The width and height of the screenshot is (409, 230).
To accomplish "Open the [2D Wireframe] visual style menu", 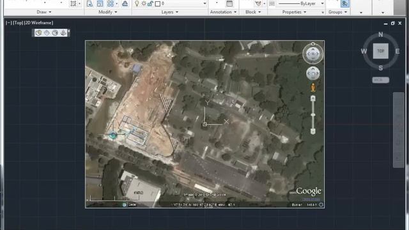I will click(38, 23).
